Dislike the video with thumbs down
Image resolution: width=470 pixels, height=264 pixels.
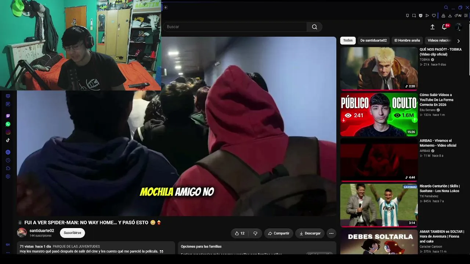[x=255, y=233]
